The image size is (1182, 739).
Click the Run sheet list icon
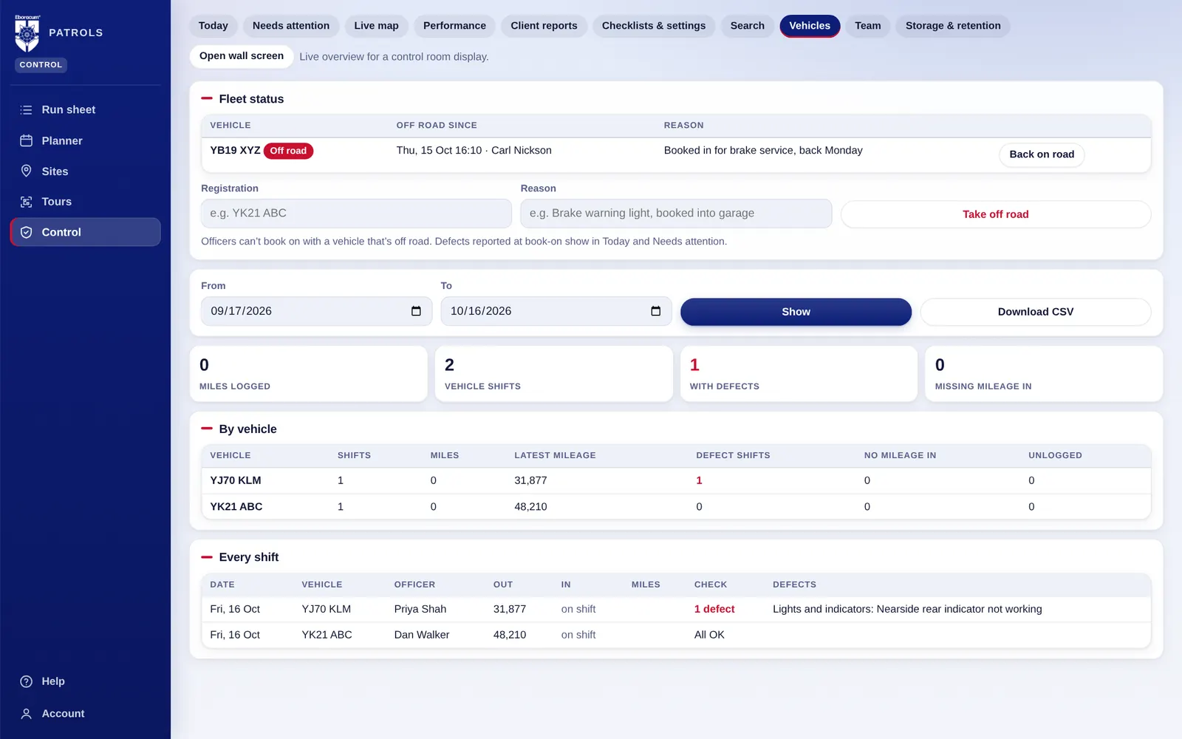tap(26, 110)
